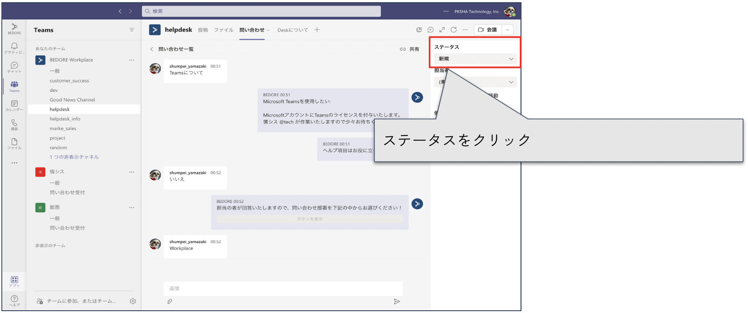Open BEDORE Workplace team options menu

(132, 60)
